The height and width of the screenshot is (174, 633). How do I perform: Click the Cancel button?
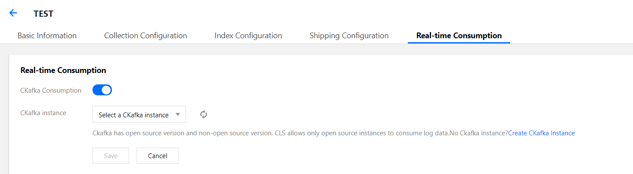tap(158, 156)
